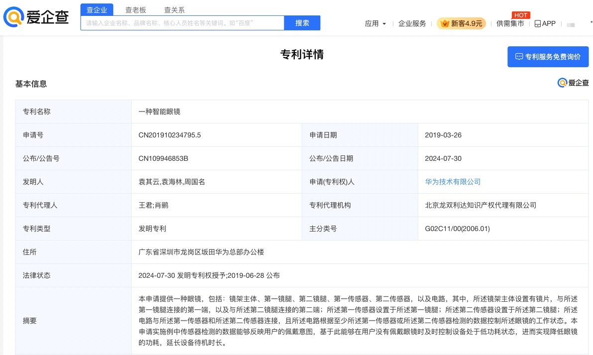Screen dimensions: 593x355
Task: Click the chat bubble icon on 专利服务免费询价
Action: pyautogui.click(x=519, y=57)
